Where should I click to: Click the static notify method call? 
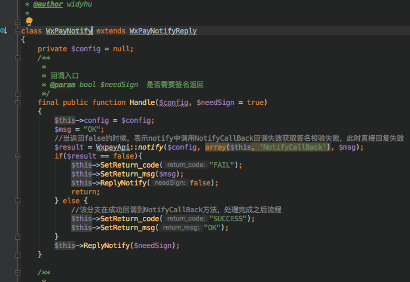(151, 147)
